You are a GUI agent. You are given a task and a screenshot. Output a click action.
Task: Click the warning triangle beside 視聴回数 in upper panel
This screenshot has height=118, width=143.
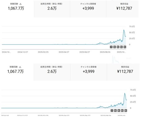pyautogui.click(x=21, y=4)
